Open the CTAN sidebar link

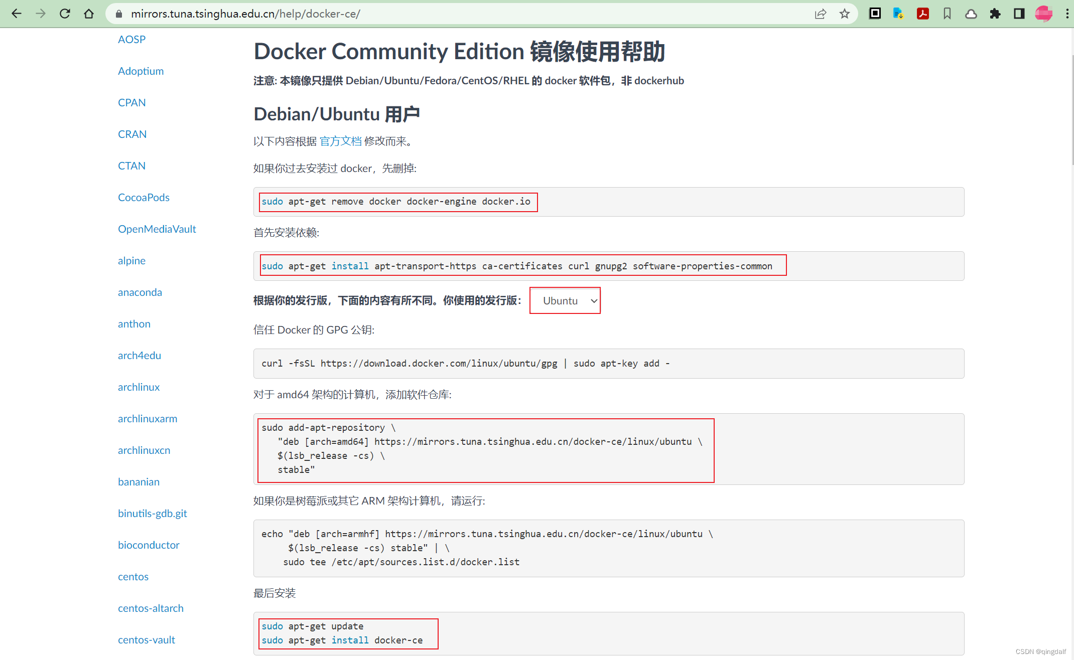131,166
